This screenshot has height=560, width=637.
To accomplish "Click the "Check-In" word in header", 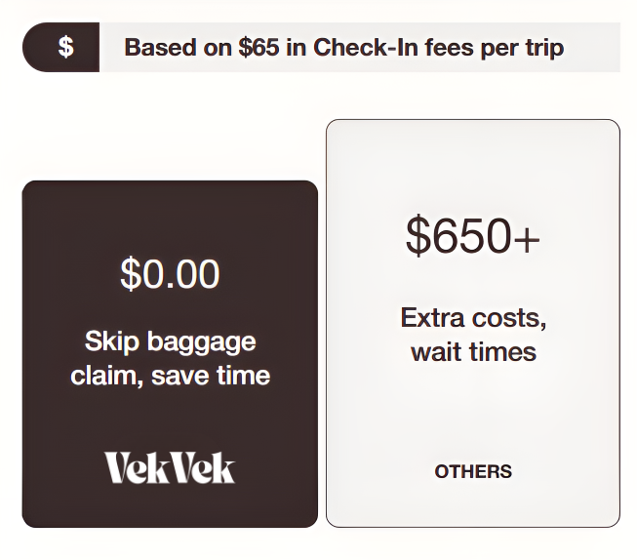I will pos(363,48).
